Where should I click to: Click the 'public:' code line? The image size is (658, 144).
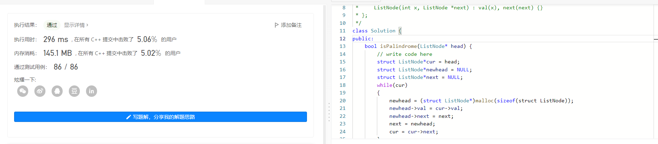[363, 39]
